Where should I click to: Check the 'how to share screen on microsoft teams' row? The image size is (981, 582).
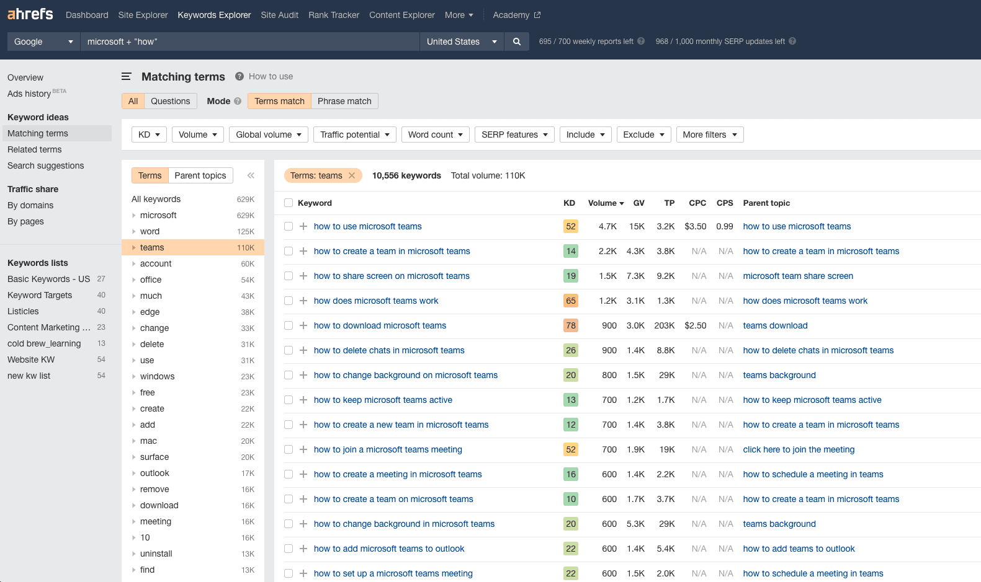tap(289, 276)
